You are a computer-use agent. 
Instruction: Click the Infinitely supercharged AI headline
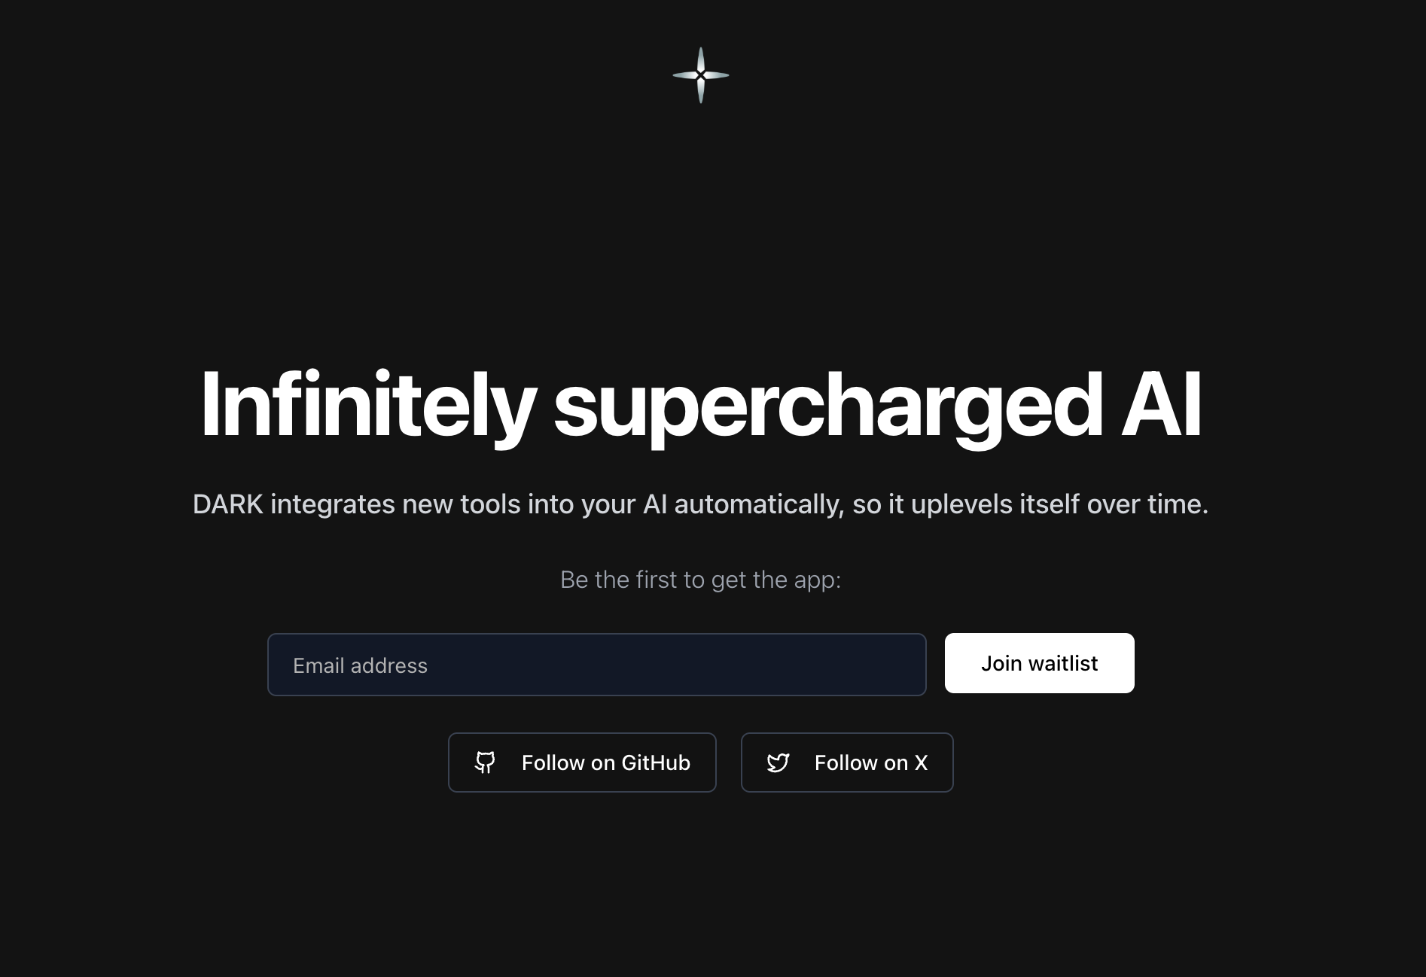click(x=701, y=406)
